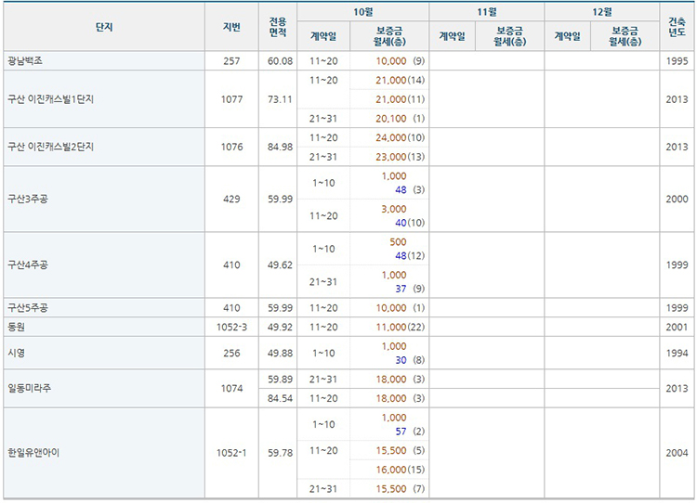This screenshot has height=503, width=697.
Task: Select lot number 257
Action: coord(231,61)
